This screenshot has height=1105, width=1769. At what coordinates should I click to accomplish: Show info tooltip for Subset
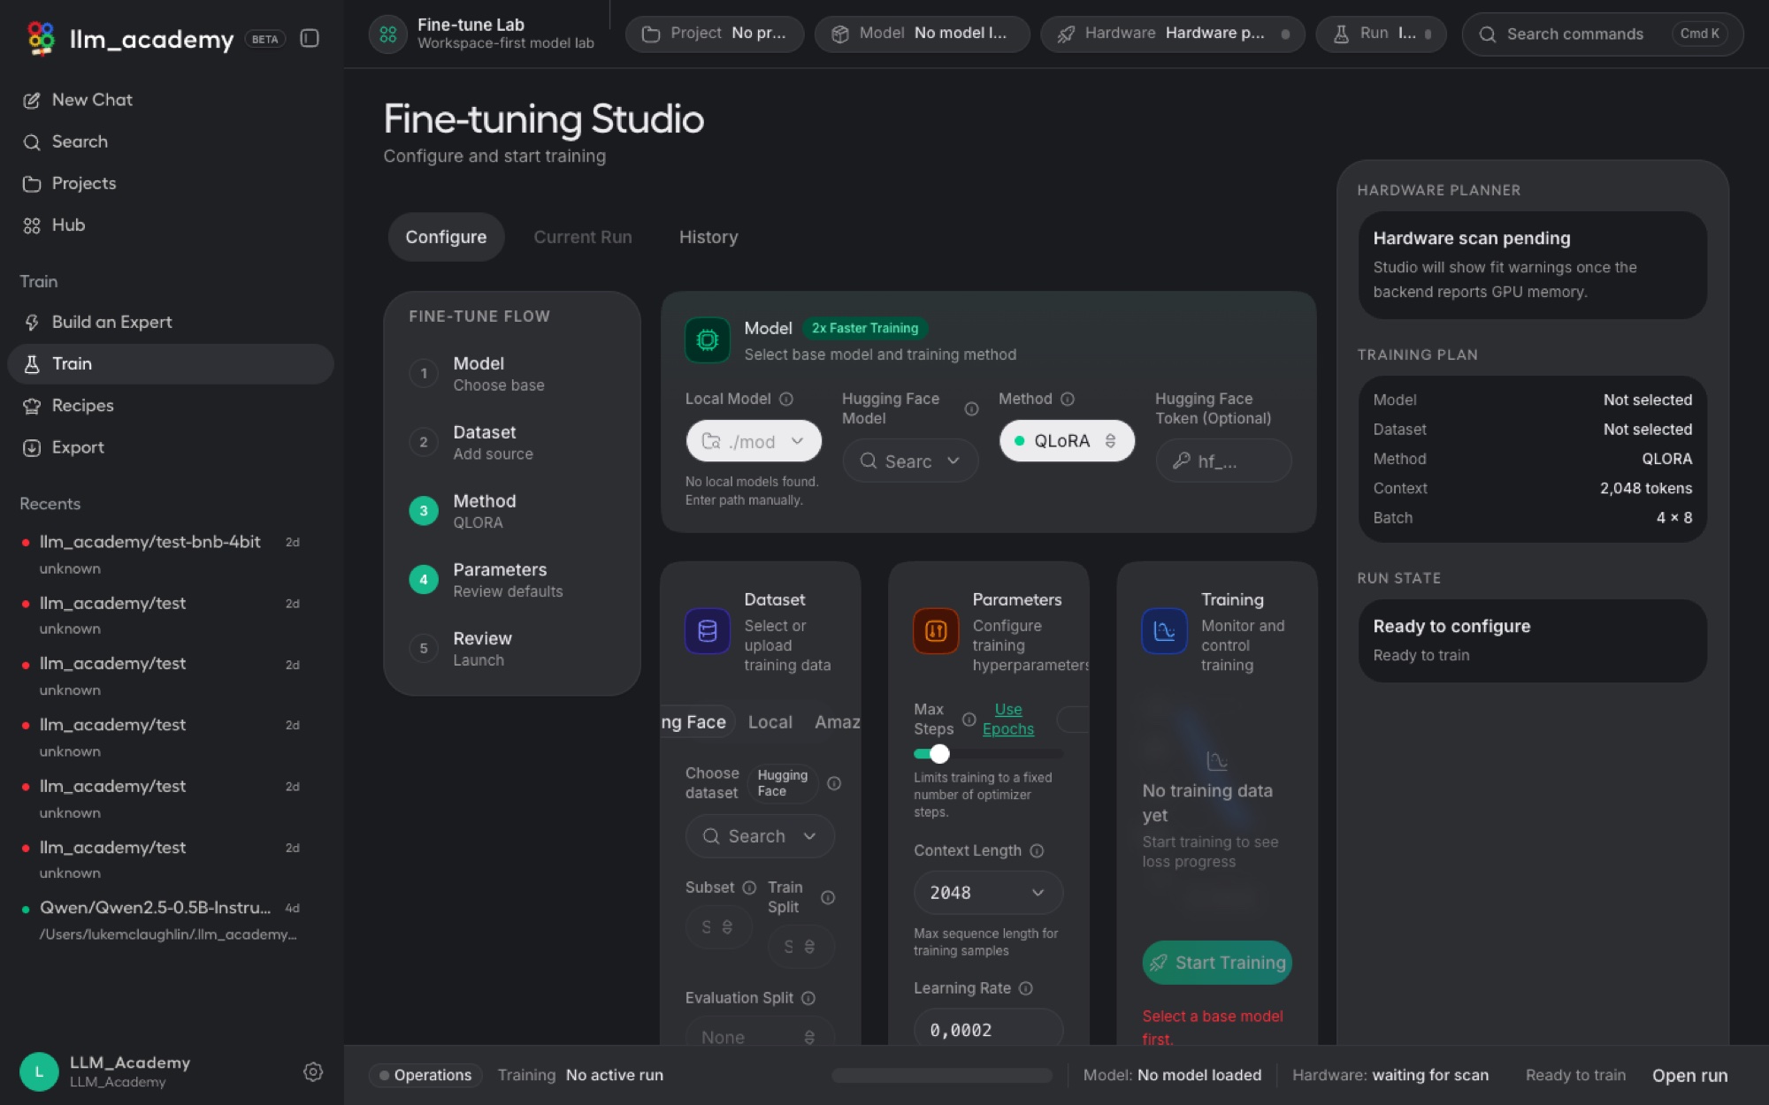[x=749, y=888]
